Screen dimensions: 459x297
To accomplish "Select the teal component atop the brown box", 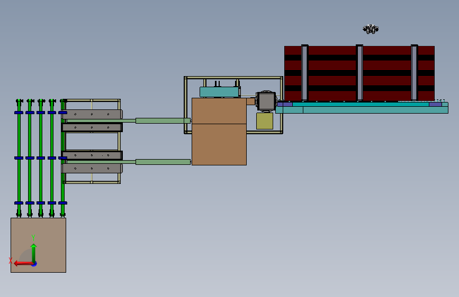I will tap(220, 92).
